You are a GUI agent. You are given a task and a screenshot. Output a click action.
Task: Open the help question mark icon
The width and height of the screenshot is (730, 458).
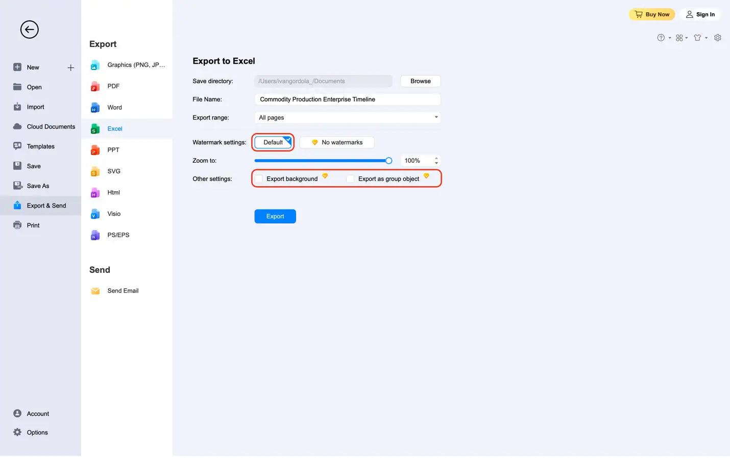tap(661, 38)
